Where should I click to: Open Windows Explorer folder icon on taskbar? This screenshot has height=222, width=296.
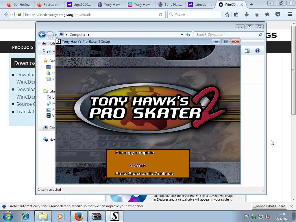click(x=43, y=216)
